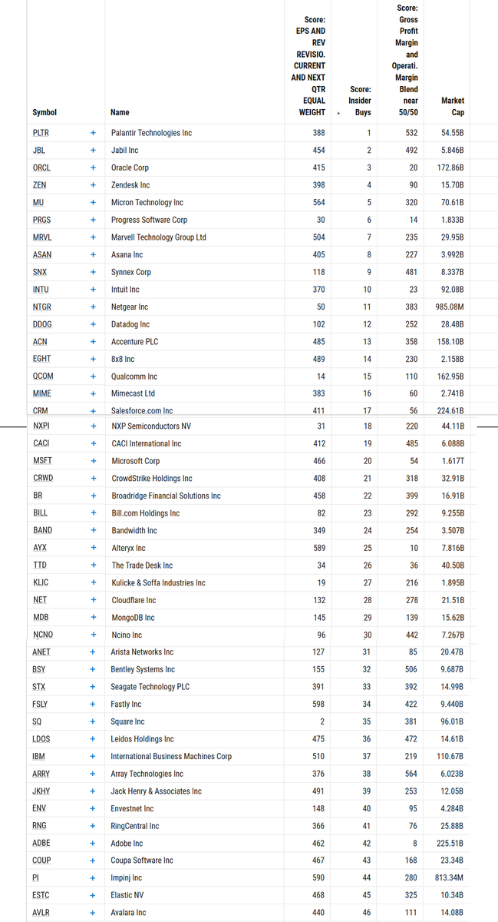Add ORCL using its plus icon
Image resolution: width=498 pixels, height=922 pixels.
(x=93, y=167)
